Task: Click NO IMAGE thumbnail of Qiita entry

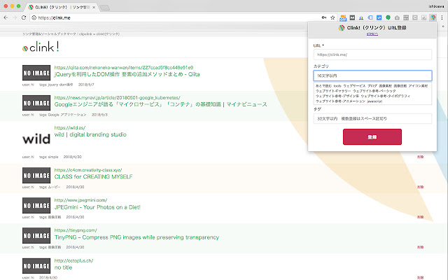Action: [x=36, y=73]
